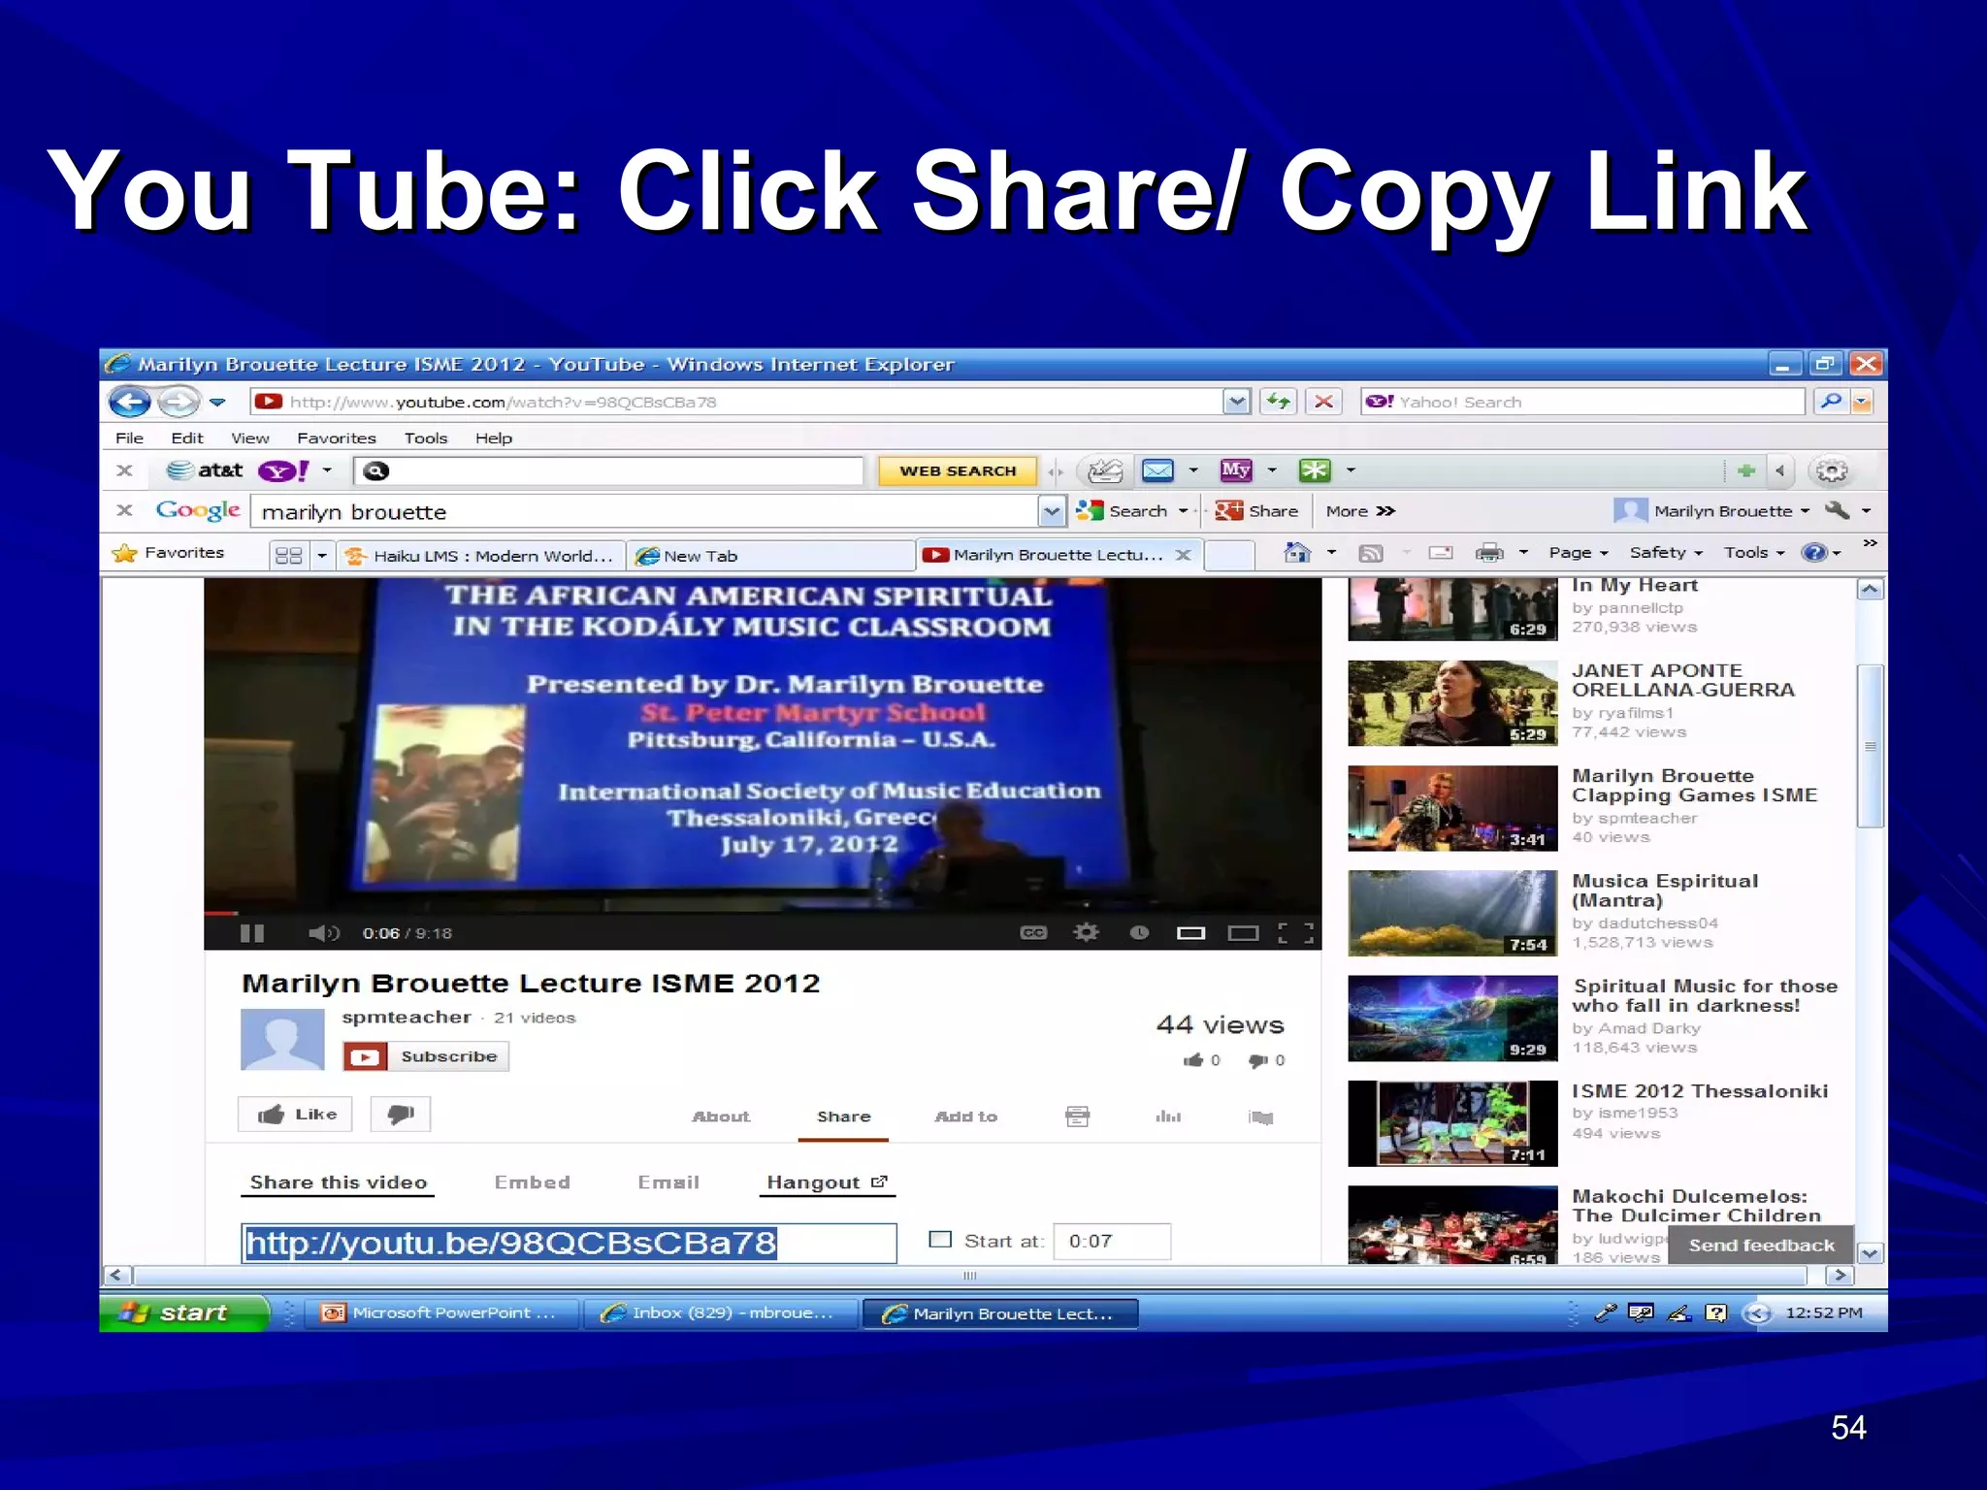Click the WEB SEARCH button

[x=958, y=471]
